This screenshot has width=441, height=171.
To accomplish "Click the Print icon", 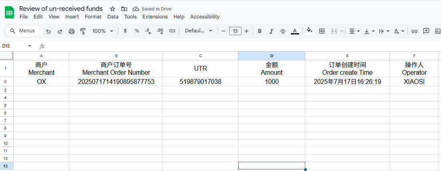I will tap(72, 31).
